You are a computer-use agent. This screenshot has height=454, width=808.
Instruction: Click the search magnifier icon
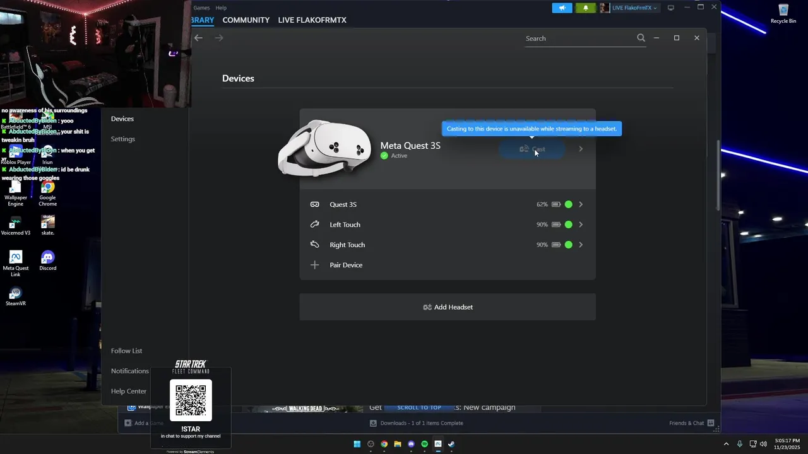click(641, 38)
